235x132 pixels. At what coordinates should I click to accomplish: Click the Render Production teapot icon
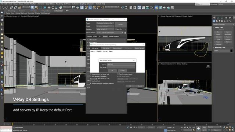click(164, 7)
